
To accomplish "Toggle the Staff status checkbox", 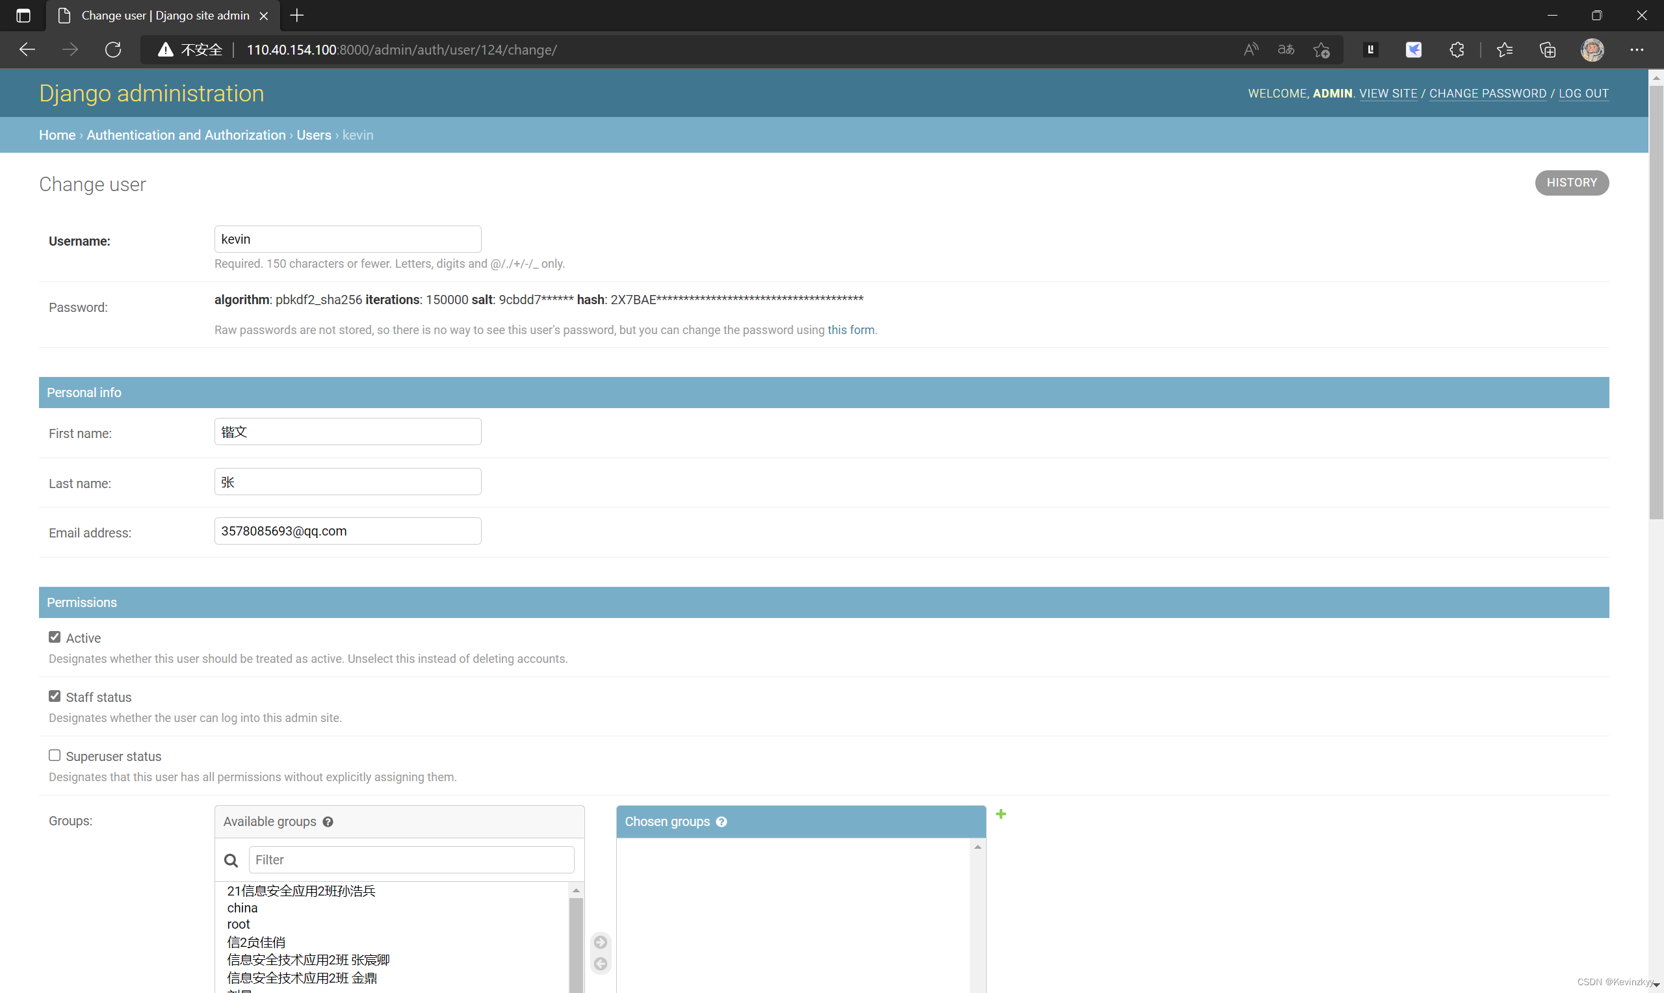I will click(x=54, y=696).
